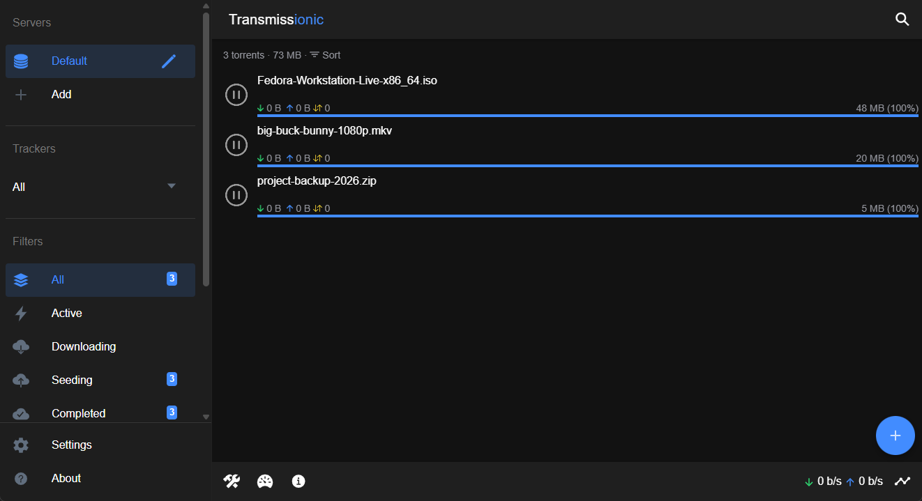This screenshot has width=922, height=501.
Task: Click the sidebar scroll down arrow
Action: click(x=206, y=417)
